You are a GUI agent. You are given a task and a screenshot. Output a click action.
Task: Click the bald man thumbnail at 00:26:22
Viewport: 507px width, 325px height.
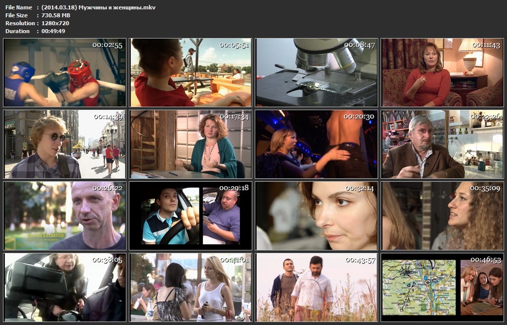65,216
